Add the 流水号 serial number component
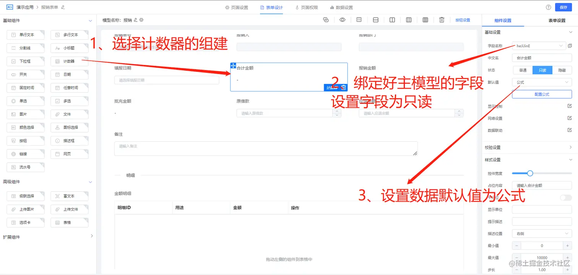This screenshot has width=578, height=275. 25,167
